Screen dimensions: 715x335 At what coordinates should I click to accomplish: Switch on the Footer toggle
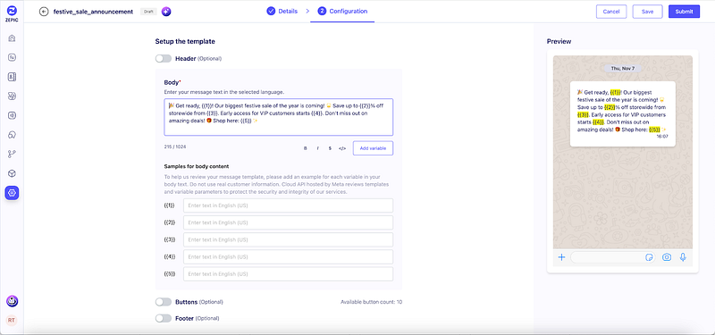[x=164, y=318]
